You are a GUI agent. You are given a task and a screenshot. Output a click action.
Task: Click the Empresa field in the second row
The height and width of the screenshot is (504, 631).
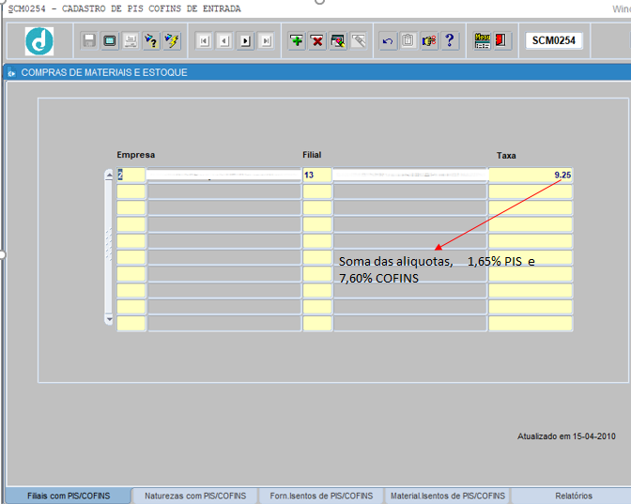[131, 191]
